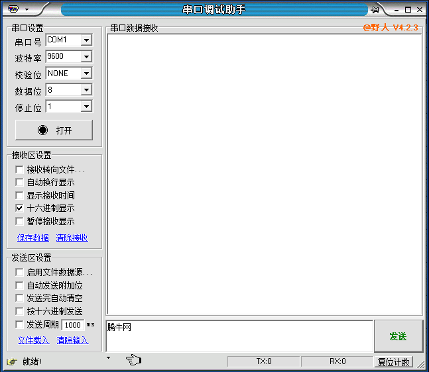This screenshot has width=429, height=372.
Task: Open the application icon menu in title bar
Action: point(13,9)
